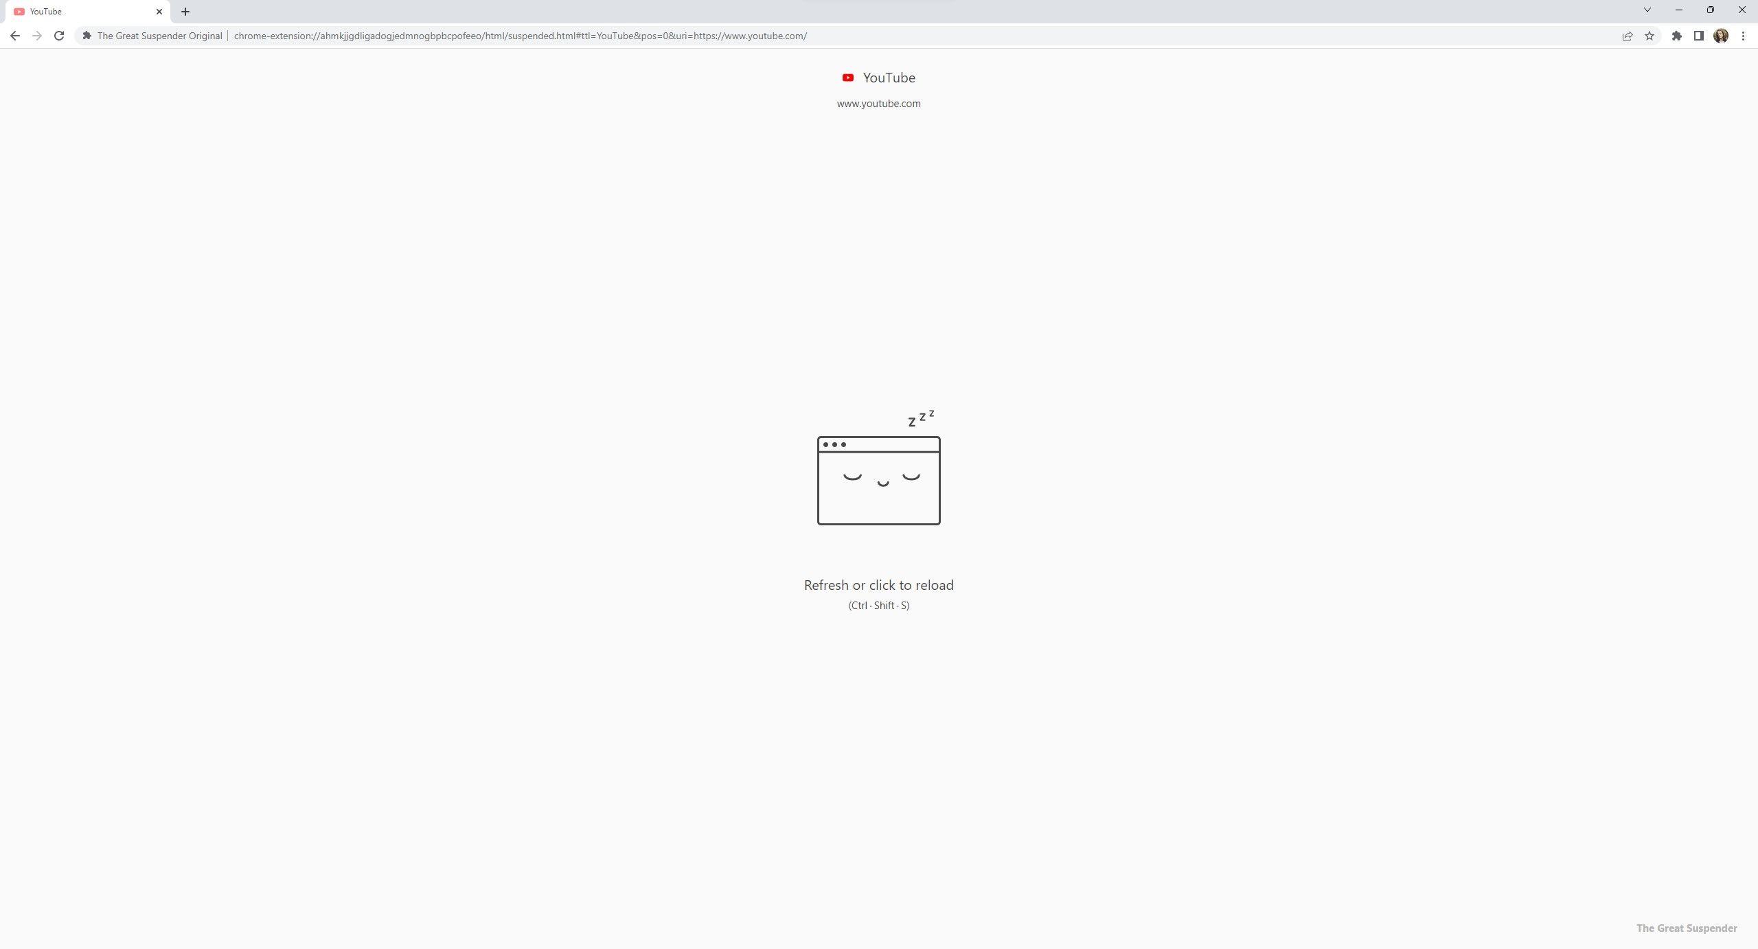Click Refresh or click to reload link
This screenshot has width=1758, height=949.
click(x=880, y=584)
